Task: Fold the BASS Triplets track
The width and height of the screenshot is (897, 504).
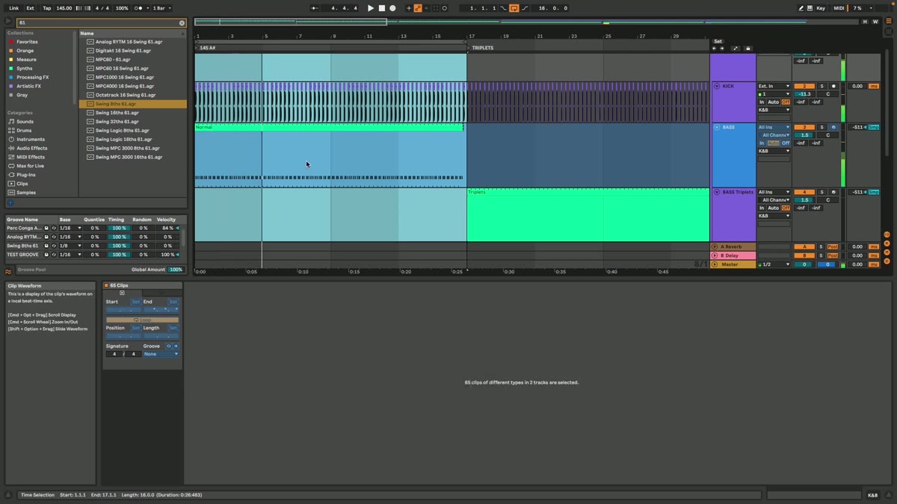Action: coord(716,192)
